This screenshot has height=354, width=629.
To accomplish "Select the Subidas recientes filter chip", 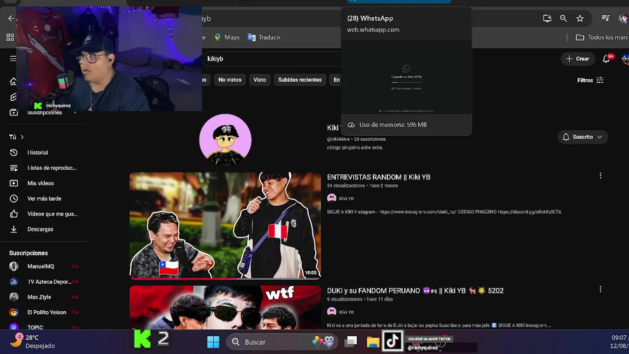I will click(300, 80).
